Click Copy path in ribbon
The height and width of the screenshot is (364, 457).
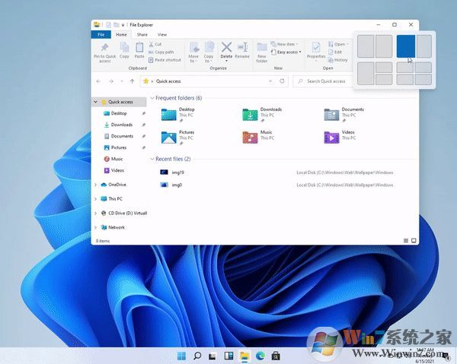[x=161, y=52]
